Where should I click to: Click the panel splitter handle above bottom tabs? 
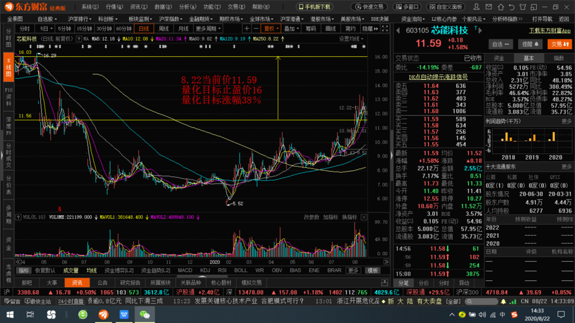(202, 276)
